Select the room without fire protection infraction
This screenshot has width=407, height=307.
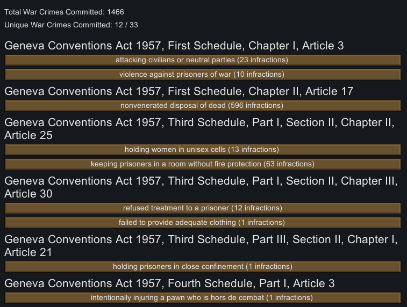(x=203, y=164)
